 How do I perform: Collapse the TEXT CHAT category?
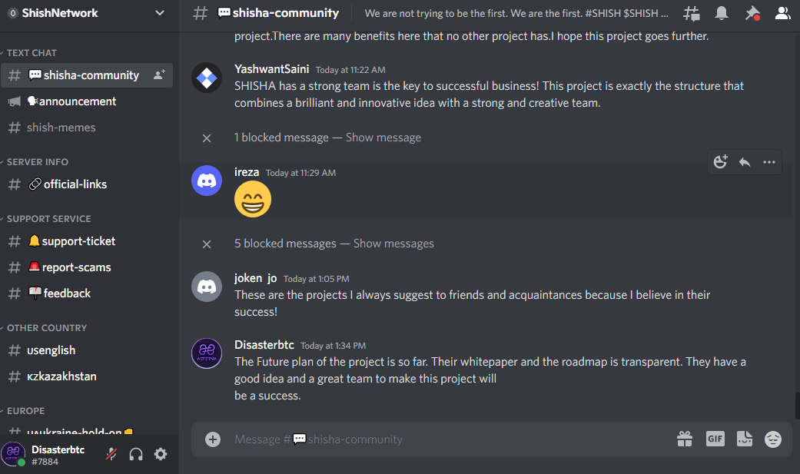(32, 53)
